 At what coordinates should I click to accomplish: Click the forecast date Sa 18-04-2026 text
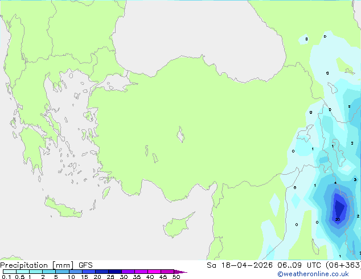(240, 265)
